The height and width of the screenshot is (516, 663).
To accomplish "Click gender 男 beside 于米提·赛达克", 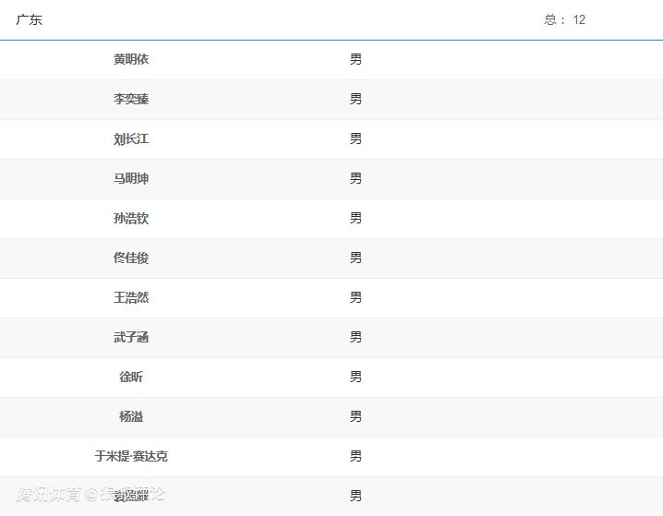I will [356, 456].
